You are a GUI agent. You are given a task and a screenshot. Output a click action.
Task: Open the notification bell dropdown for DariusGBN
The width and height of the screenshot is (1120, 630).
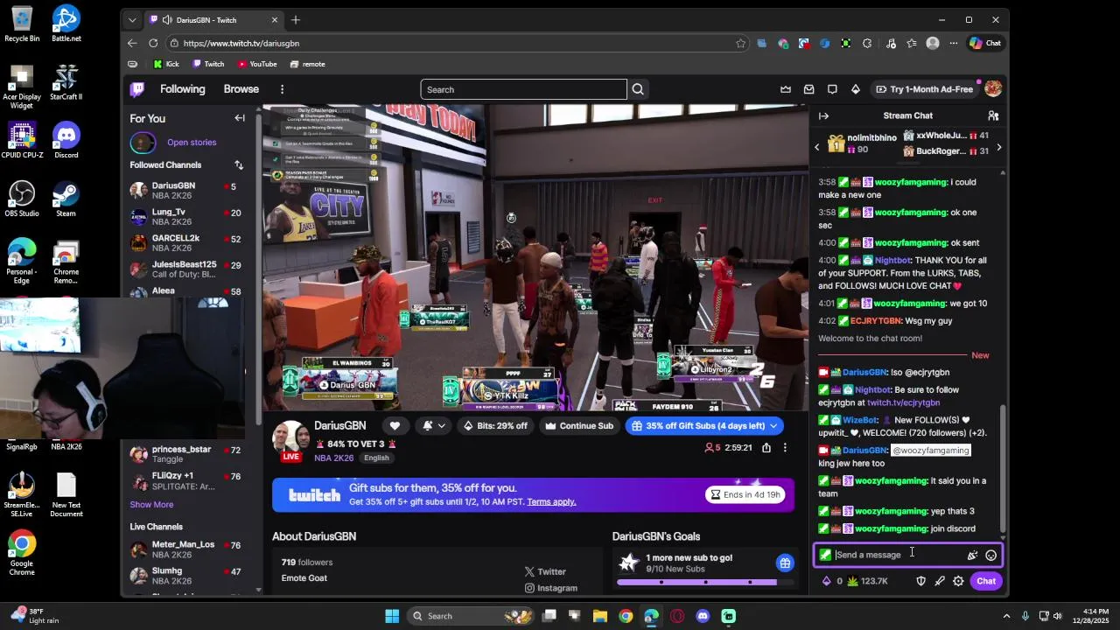pos(433,426)
